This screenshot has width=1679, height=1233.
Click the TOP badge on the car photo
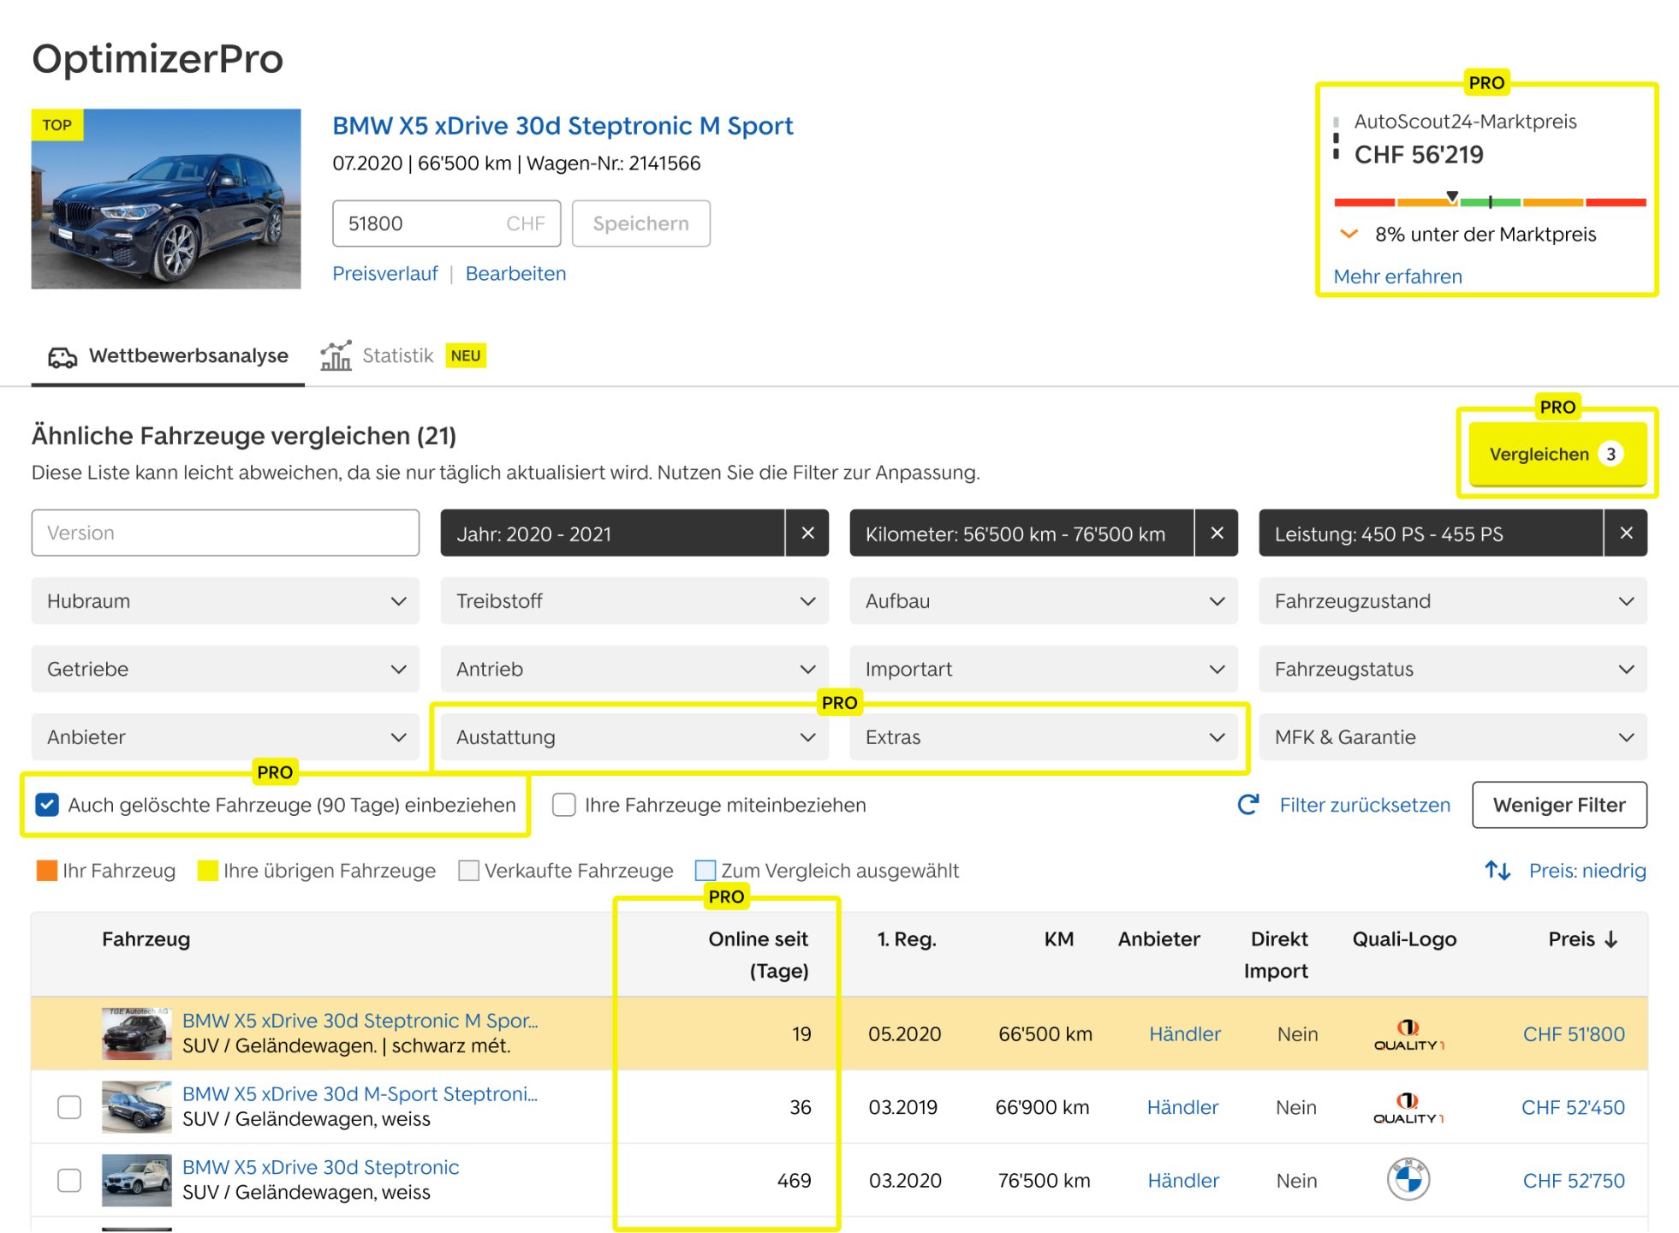(x=57, y=125)
